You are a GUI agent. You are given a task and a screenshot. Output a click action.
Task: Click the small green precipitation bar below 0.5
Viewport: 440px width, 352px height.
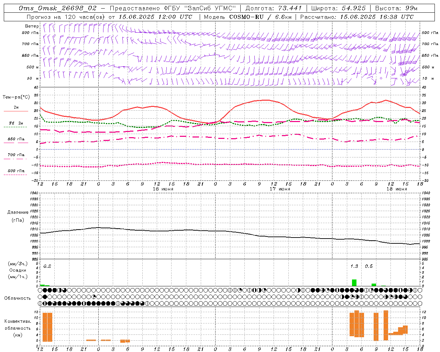coord(374,285)
